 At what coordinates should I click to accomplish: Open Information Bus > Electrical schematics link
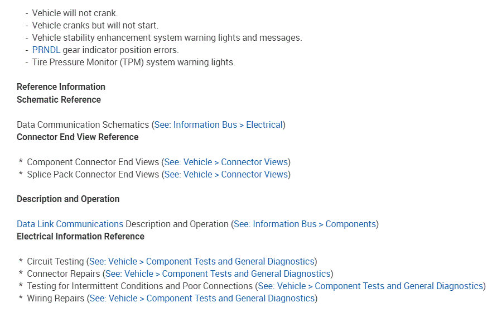[218, 124]
